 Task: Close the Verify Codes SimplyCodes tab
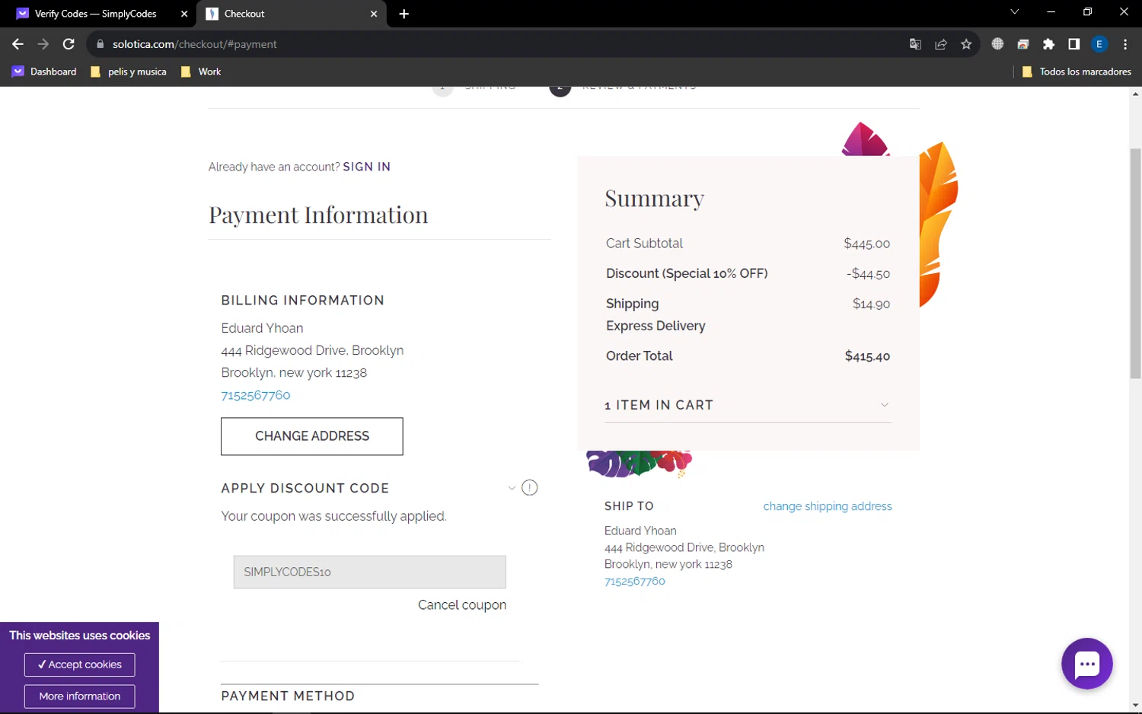point(184,14)
